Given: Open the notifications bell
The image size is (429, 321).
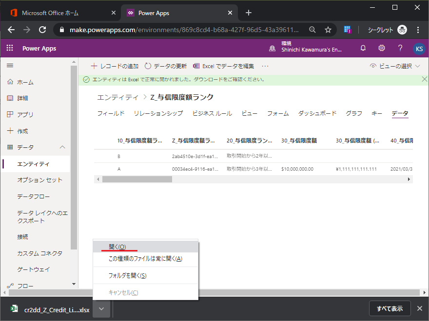Looking at the screenshot, I should 363,48.
